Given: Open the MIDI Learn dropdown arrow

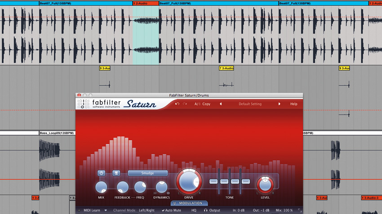Looking at the screenshot, I should click(106, 210).
